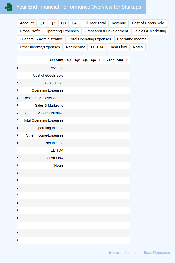
Task: Select the Revenue row cell in table
Action: click(56, 68)
